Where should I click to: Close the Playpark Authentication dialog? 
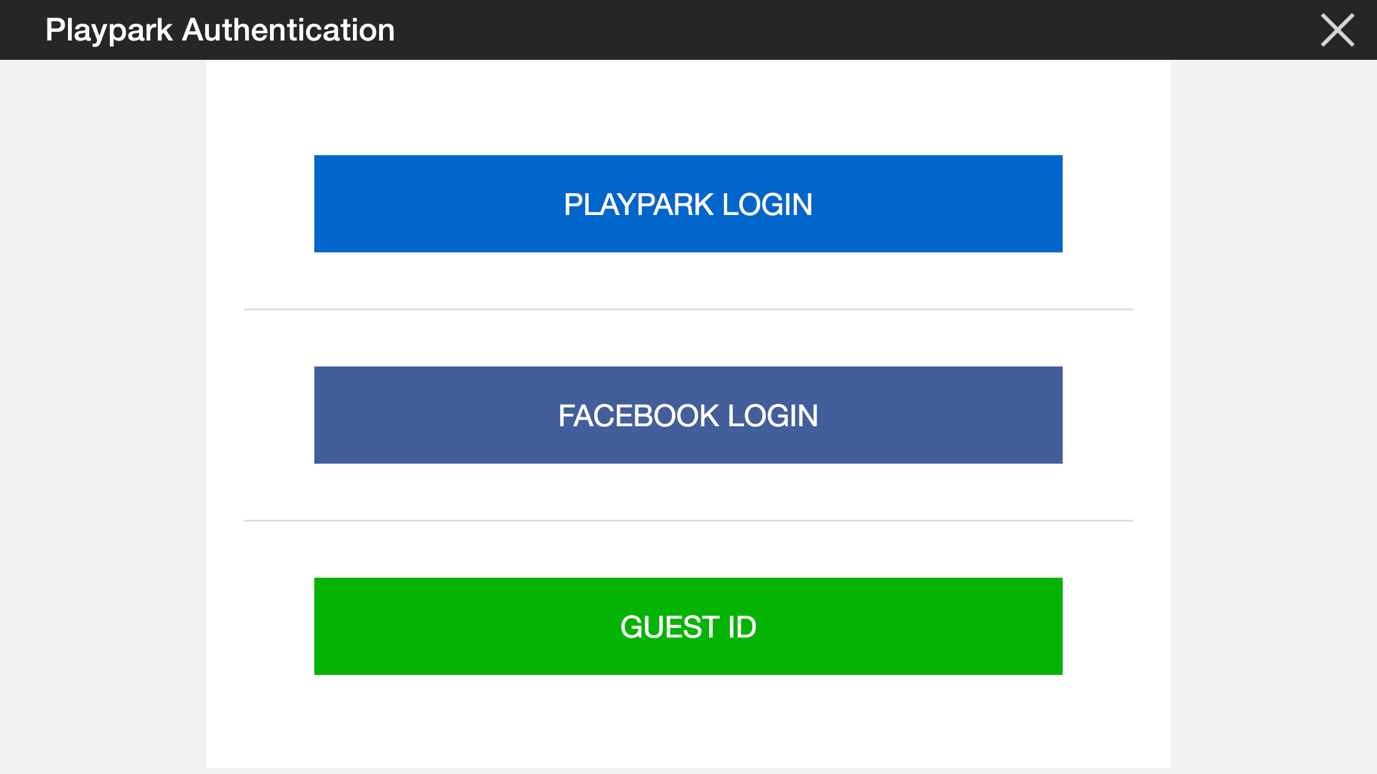pos(1337,30)
